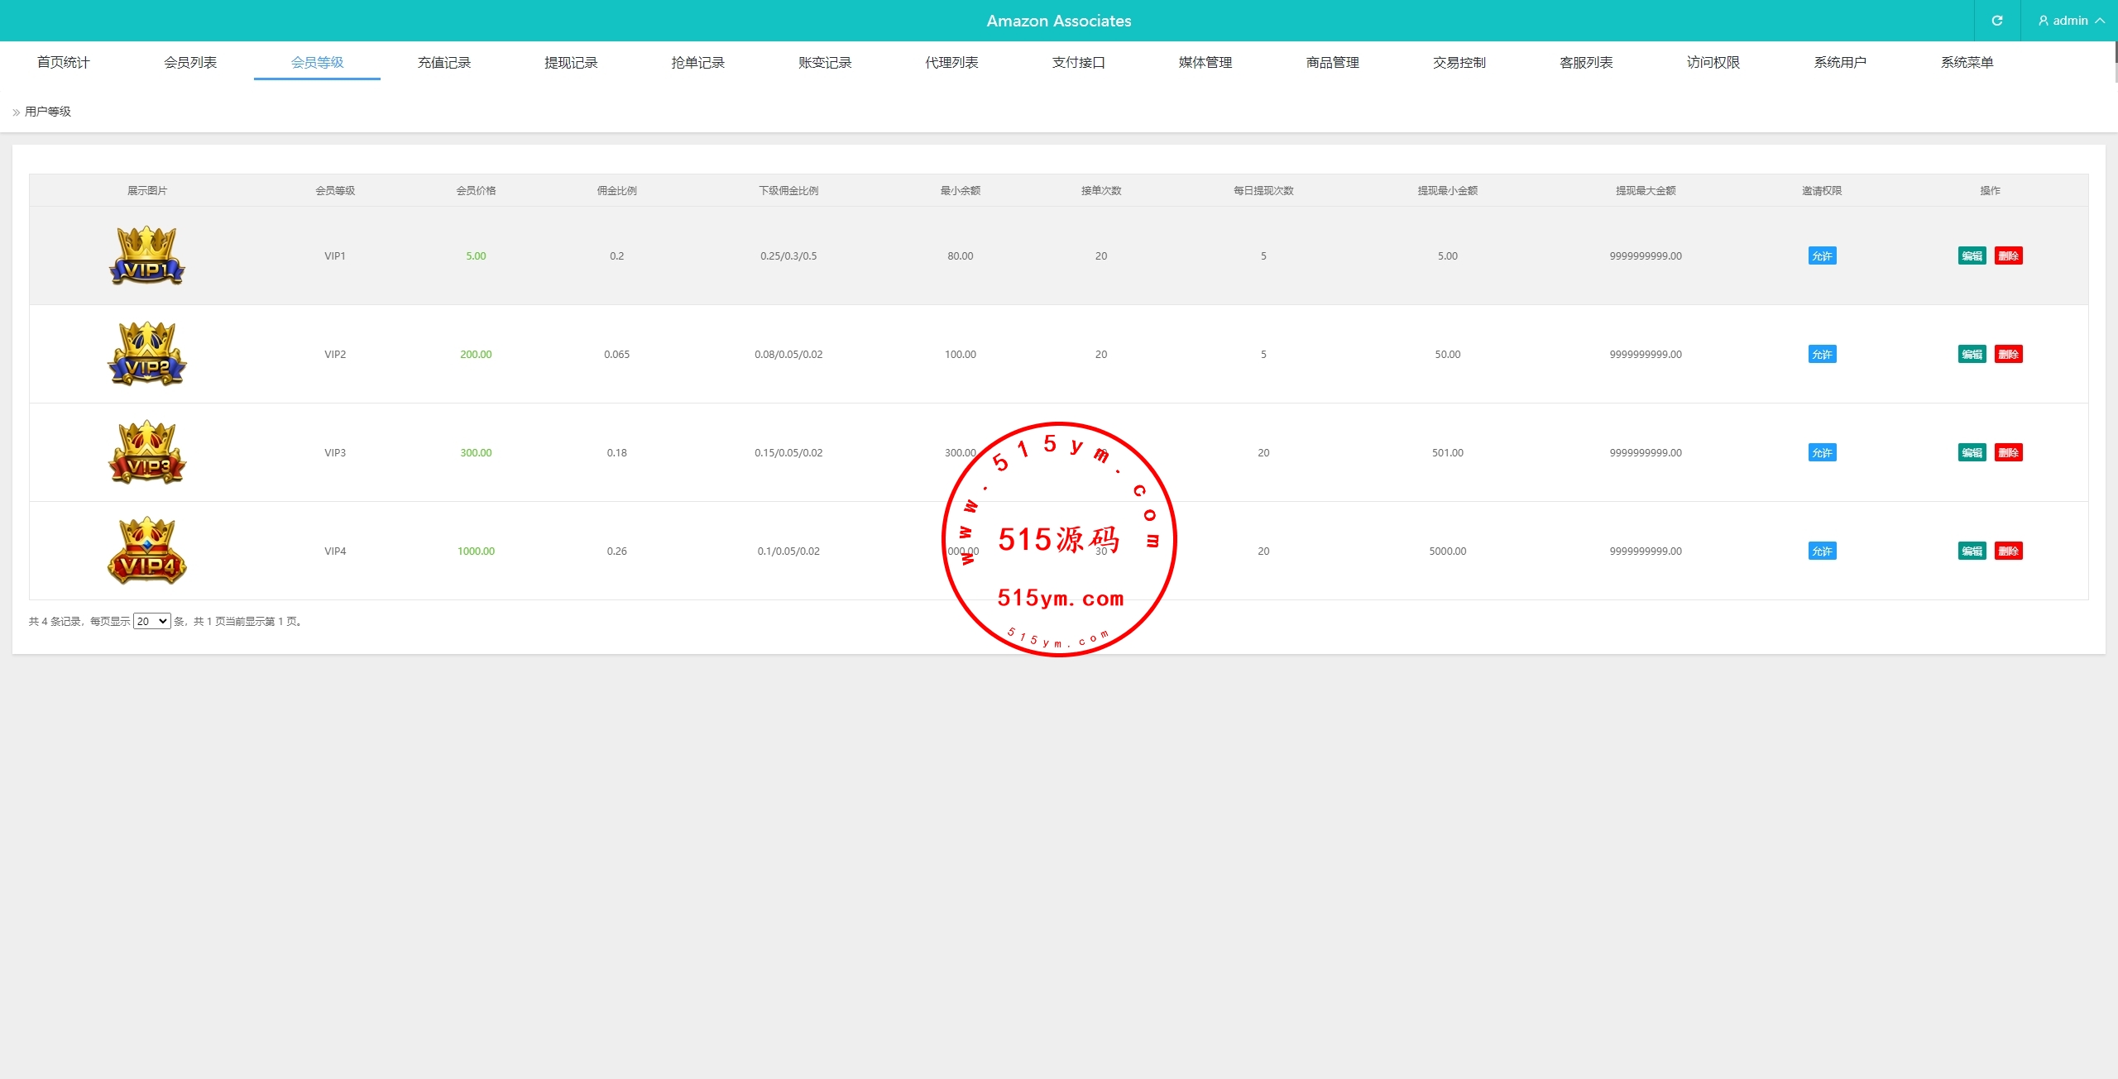Click the 用户等级 breadcrumb
Viewport: 2118px width, 1079px height.
pos(48,112)
